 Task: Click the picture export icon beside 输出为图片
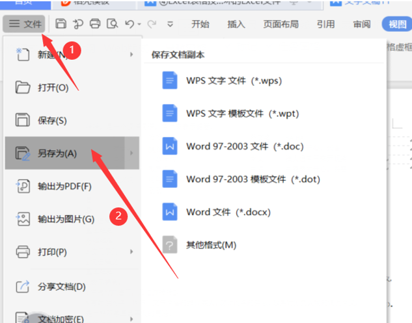23,219
